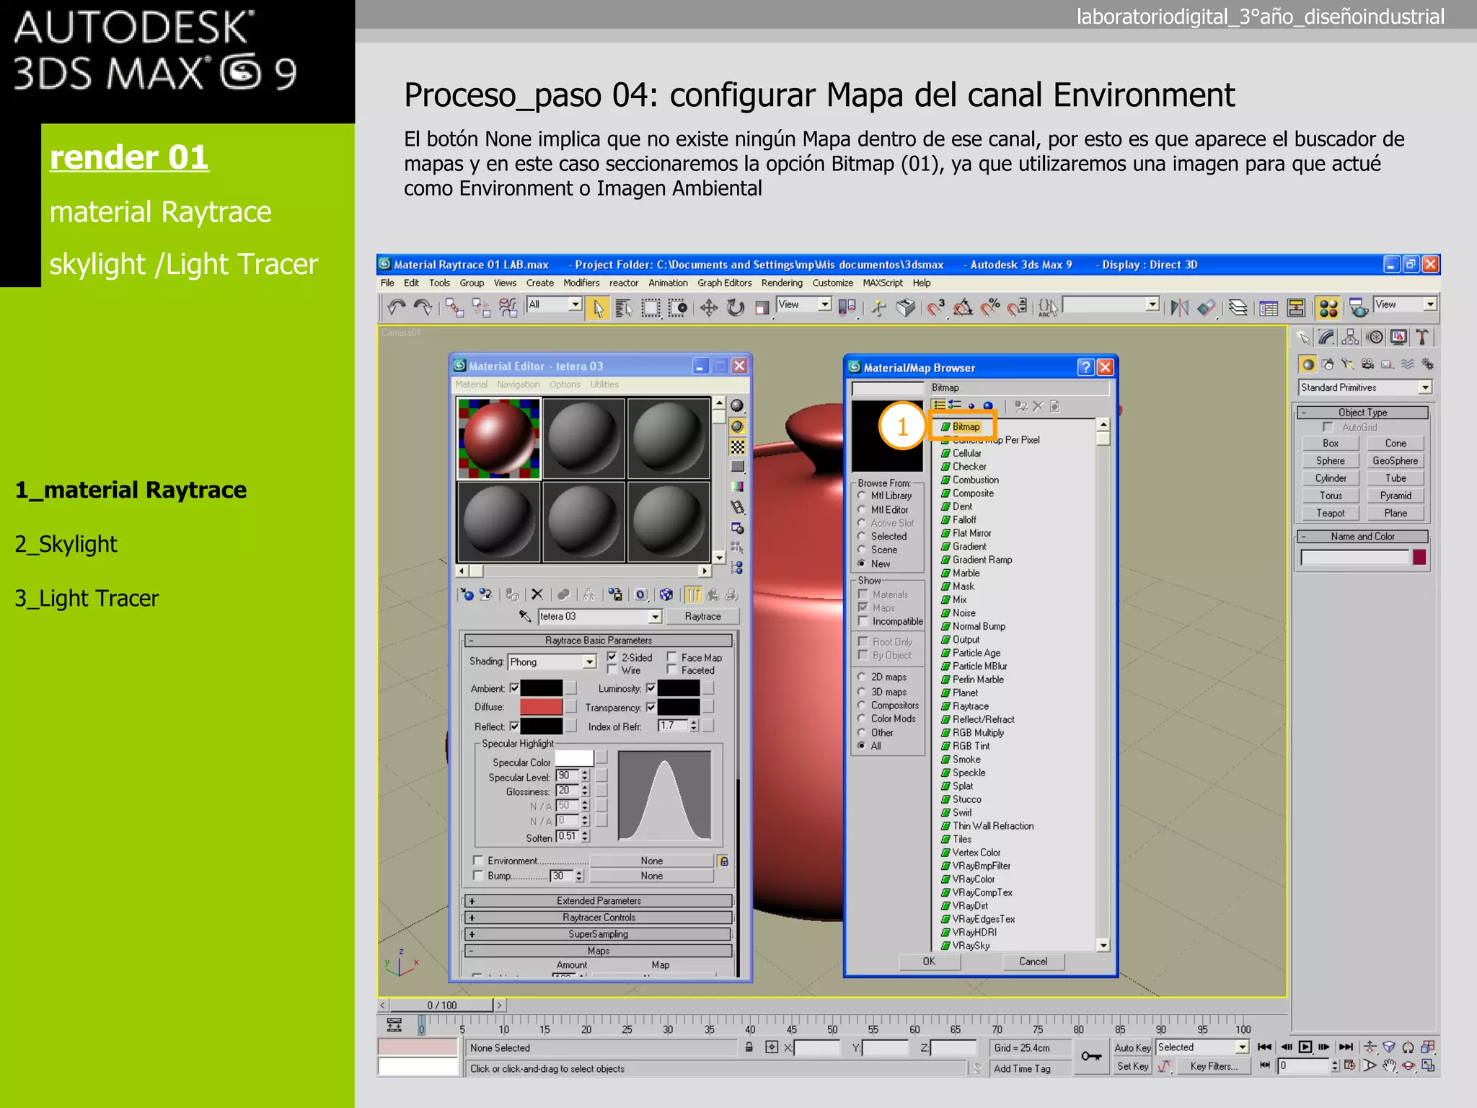The height and width of the screenshot is (1108, 1477).
Task: Click Get Material icon in Material Editor
Action: [467, 594]
